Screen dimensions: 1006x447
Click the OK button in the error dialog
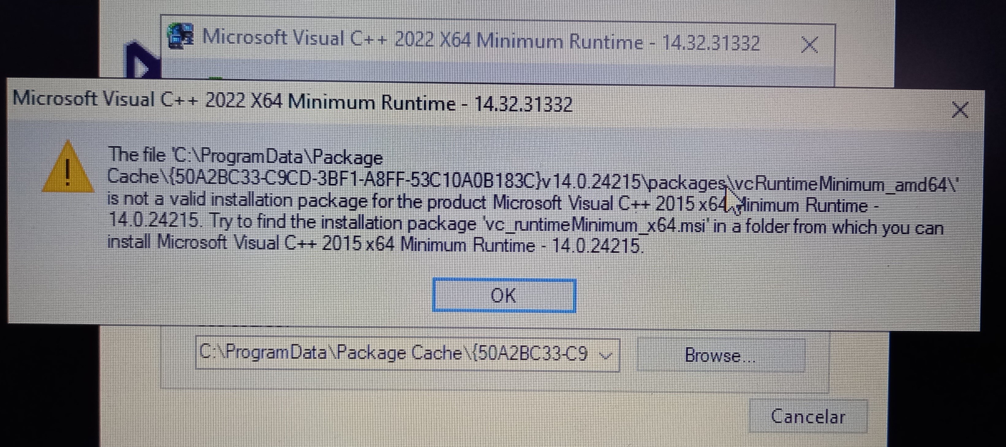click(504, 295)
